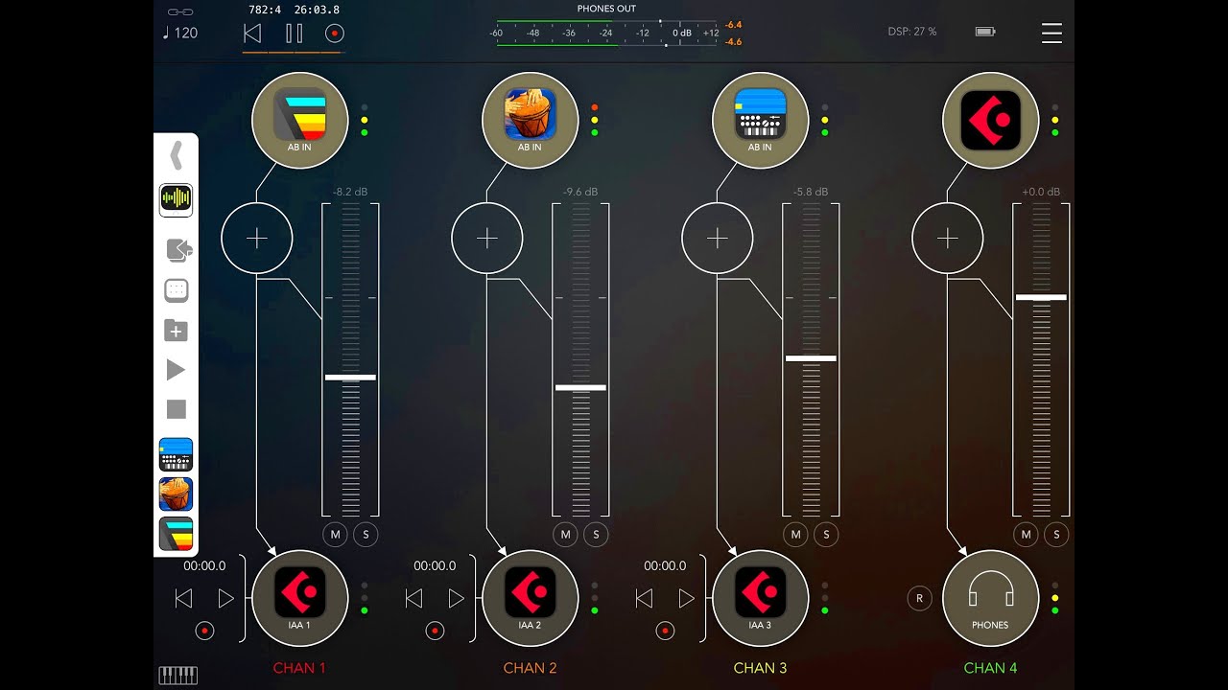Collapse the Audiobus side panel chevron
Image resolution: width=1228 pixels, height=690 pixels.
coord(176,155)
